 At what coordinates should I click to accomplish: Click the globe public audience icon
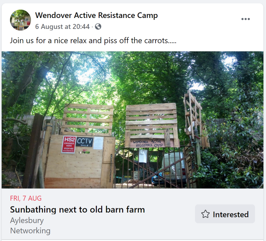click(x=98, y=27)
